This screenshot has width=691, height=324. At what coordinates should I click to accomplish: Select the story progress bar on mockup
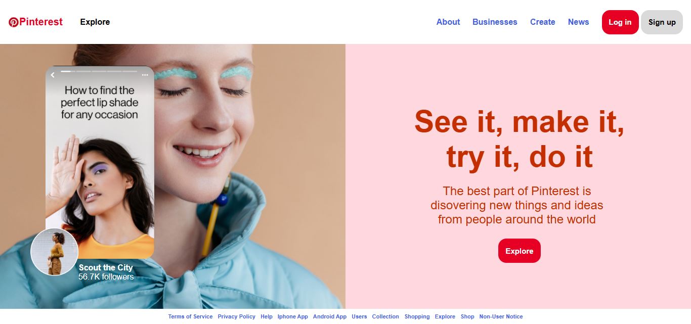(99, 72)
